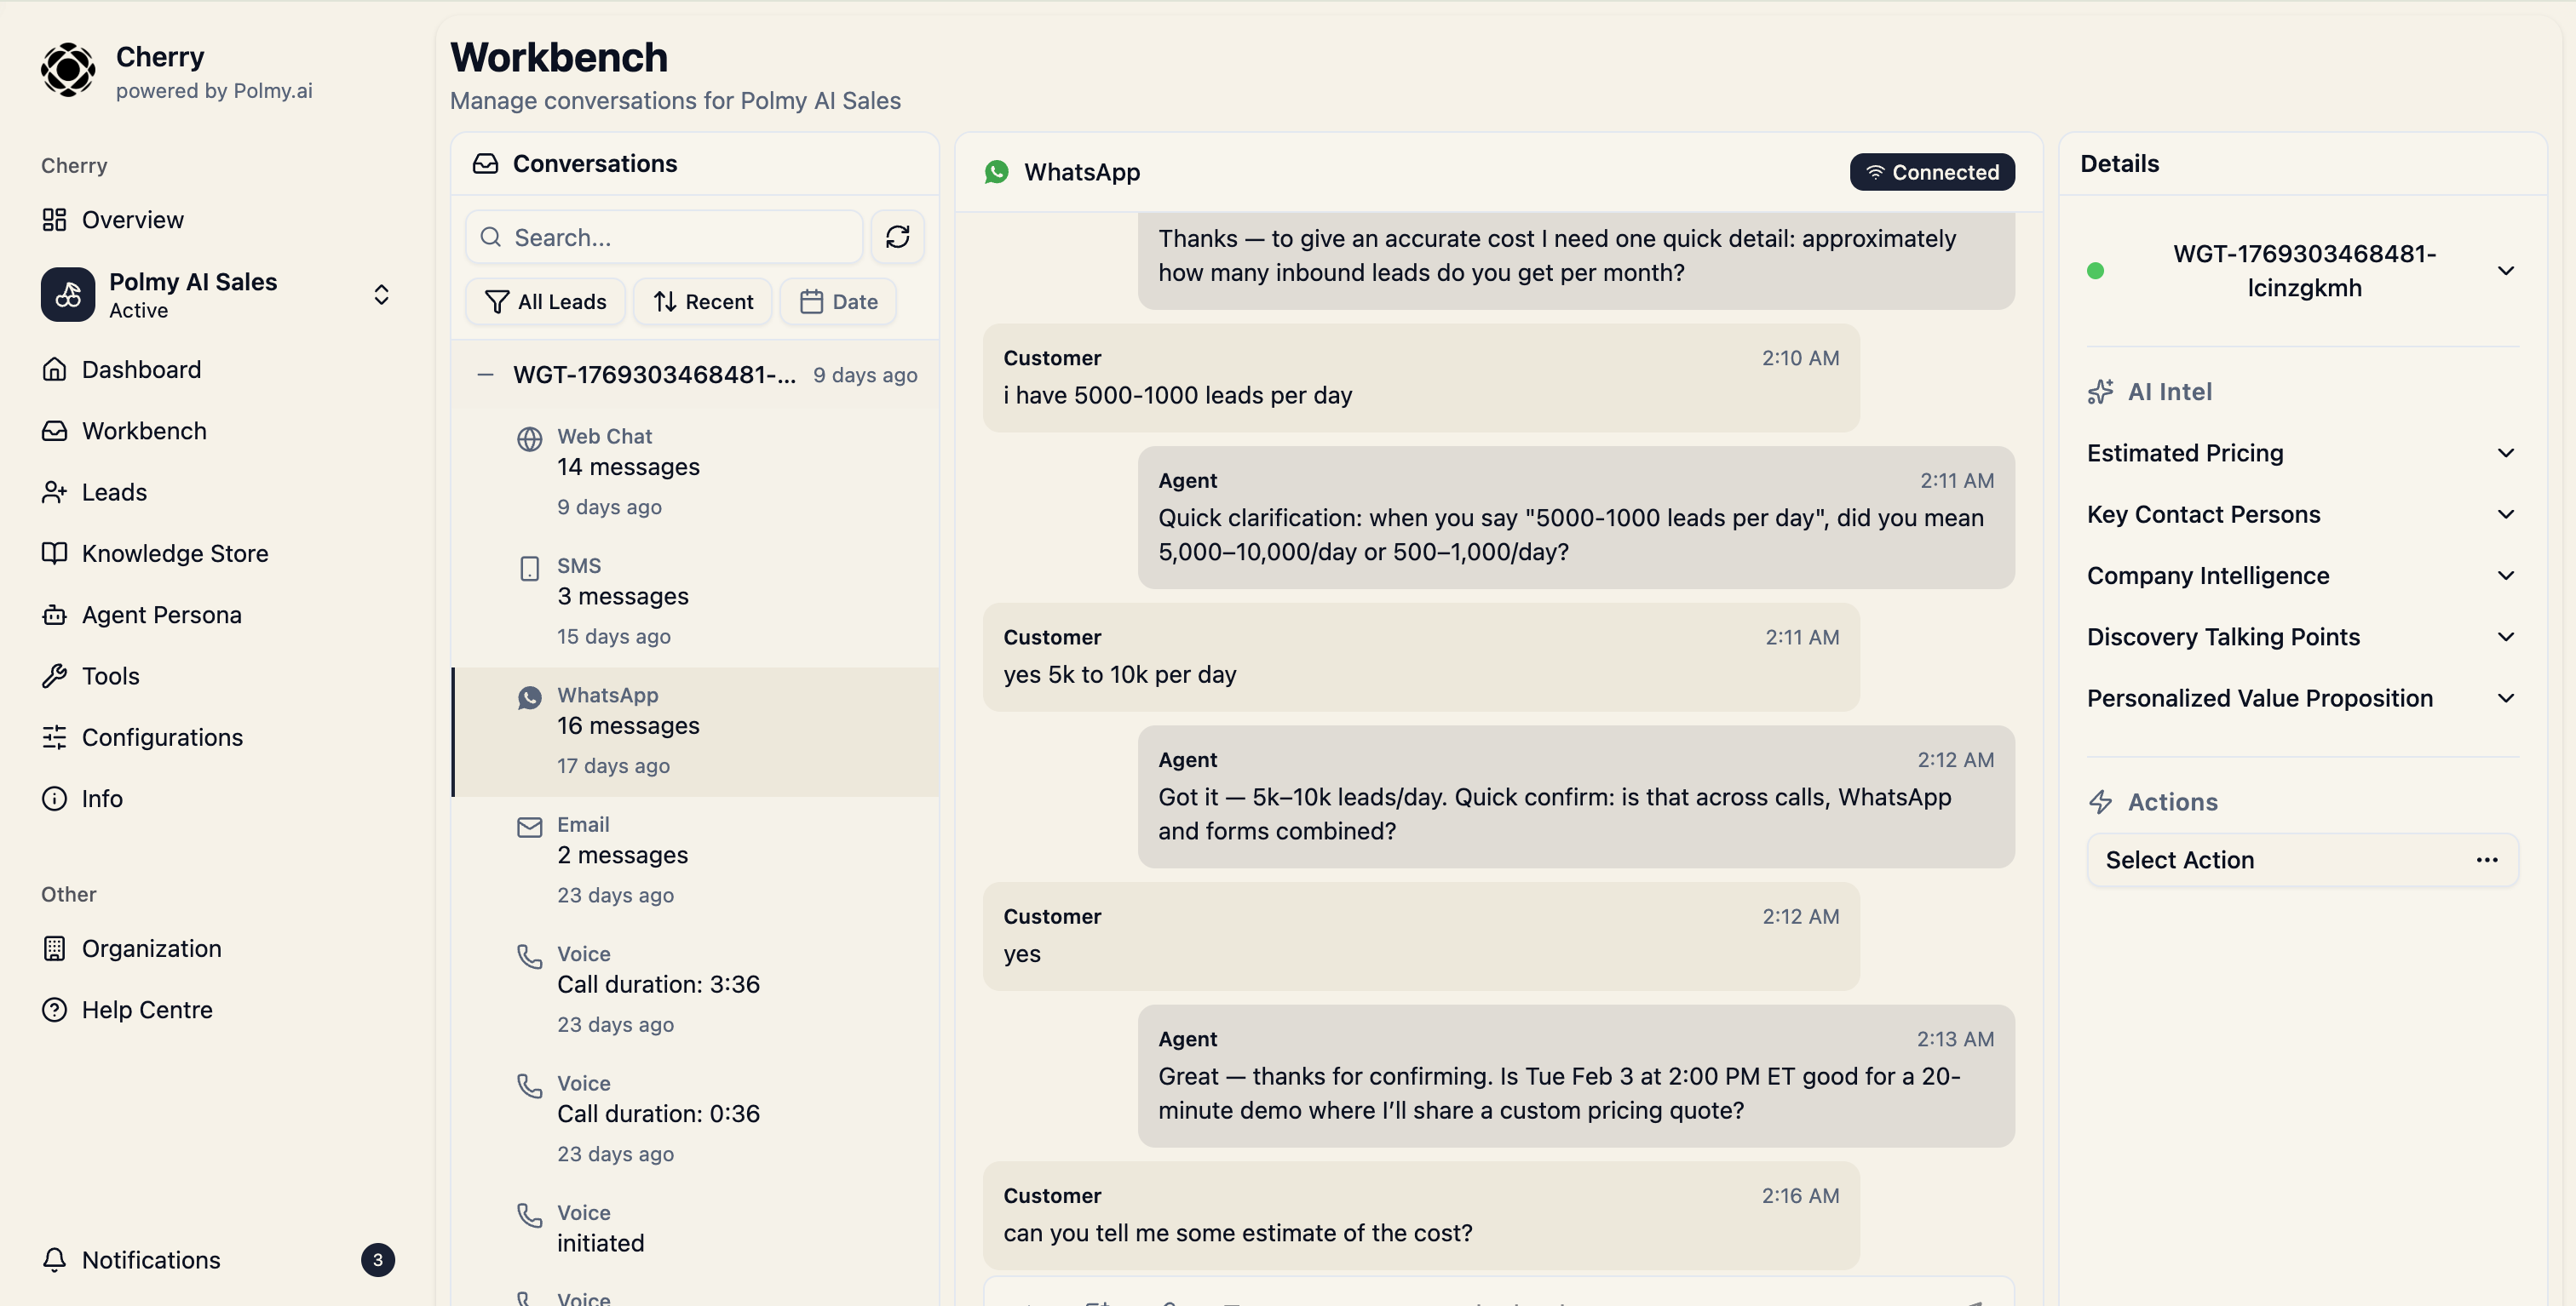
Task: Click the conversation search field
Action: [664, 237]
